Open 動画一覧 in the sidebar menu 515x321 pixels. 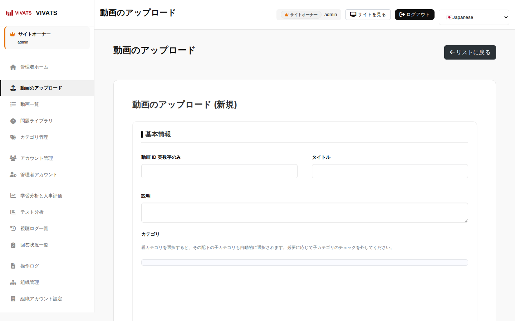(47, 105)
